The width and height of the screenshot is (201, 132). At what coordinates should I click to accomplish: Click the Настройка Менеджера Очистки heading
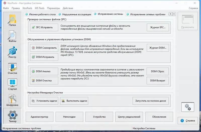coord(45,92)
